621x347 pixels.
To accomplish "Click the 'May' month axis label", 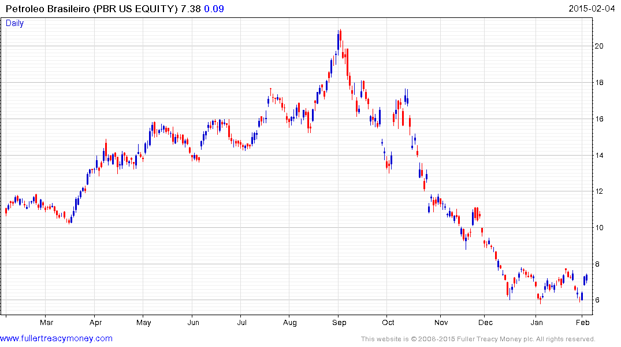I will coord(144,322).
